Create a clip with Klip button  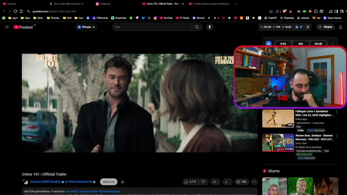(241, 182)
